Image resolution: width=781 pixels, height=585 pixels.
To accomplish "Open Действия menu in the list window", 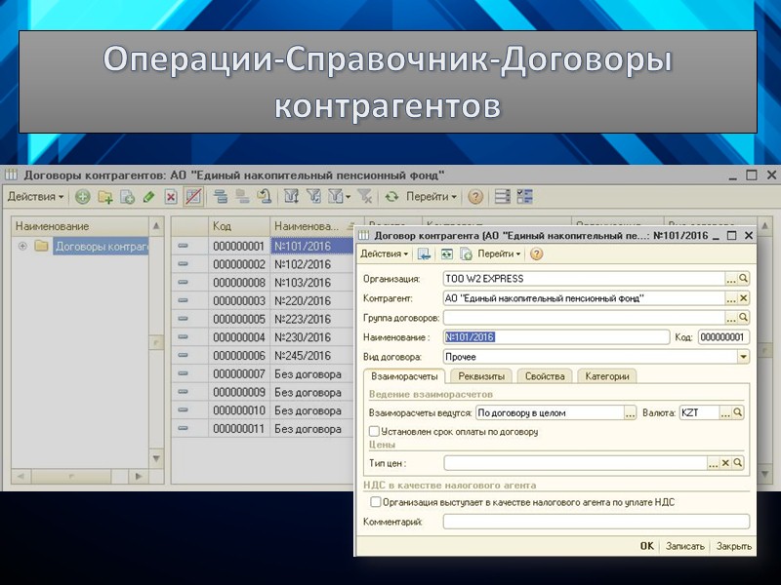I will (35, 197).
